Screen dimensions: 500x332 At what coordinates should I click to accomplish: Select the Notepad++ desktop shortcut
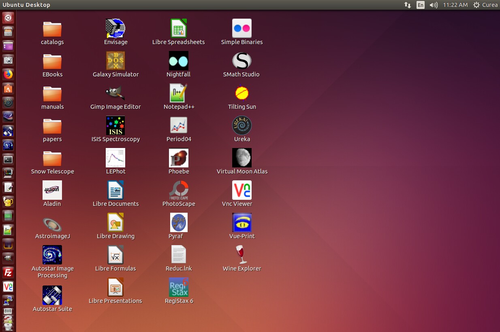tap(179, 93)
